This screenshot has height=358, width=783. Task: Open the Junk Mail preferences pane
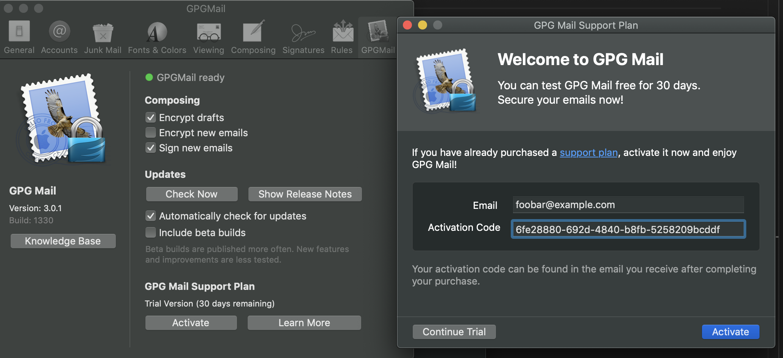(103, 37)
